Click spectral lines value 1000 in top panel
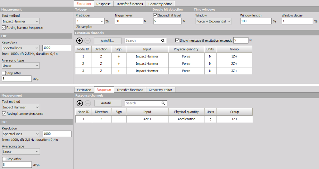Viewport: 319px width, 169px height. click(x=57, y=48)
